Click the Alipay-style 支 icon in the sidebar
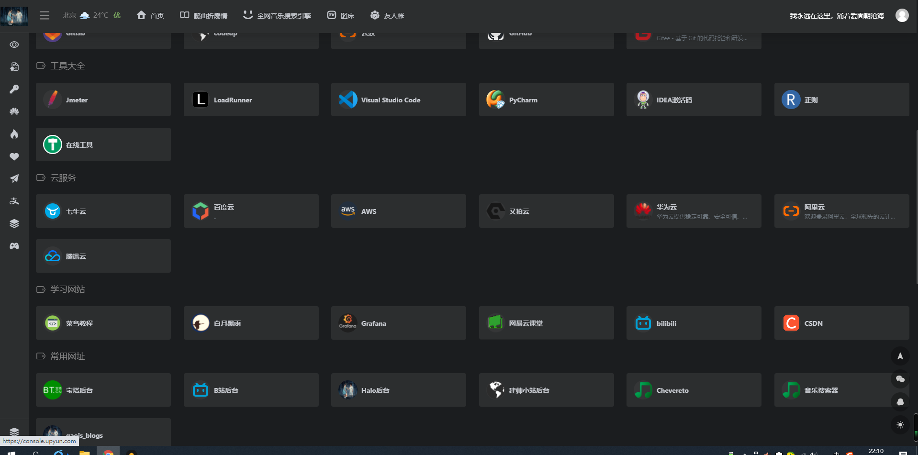The width and height of the screenshot is (918, 455). [14, 201]
